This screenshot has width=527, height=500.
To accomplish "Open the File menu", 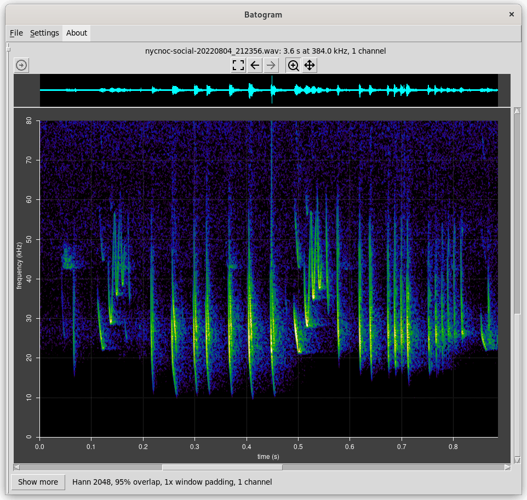I will 16,33.
